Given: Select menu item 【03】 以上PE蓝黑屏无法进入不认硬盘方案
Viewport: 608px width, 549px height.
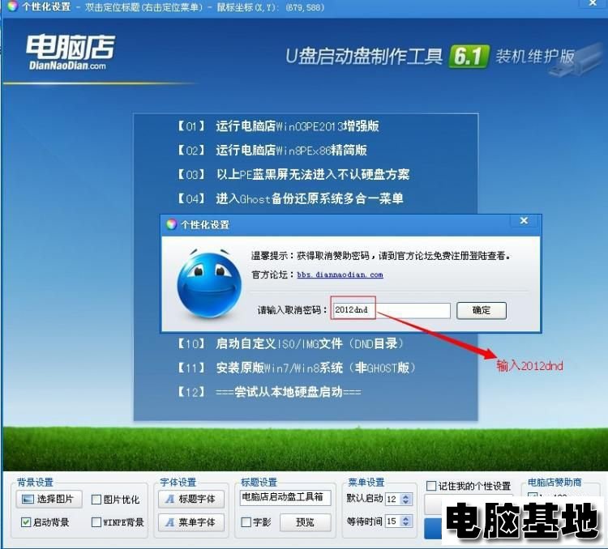Looking at the screenshot, I should pyautogui.click(x=293, y=174).
